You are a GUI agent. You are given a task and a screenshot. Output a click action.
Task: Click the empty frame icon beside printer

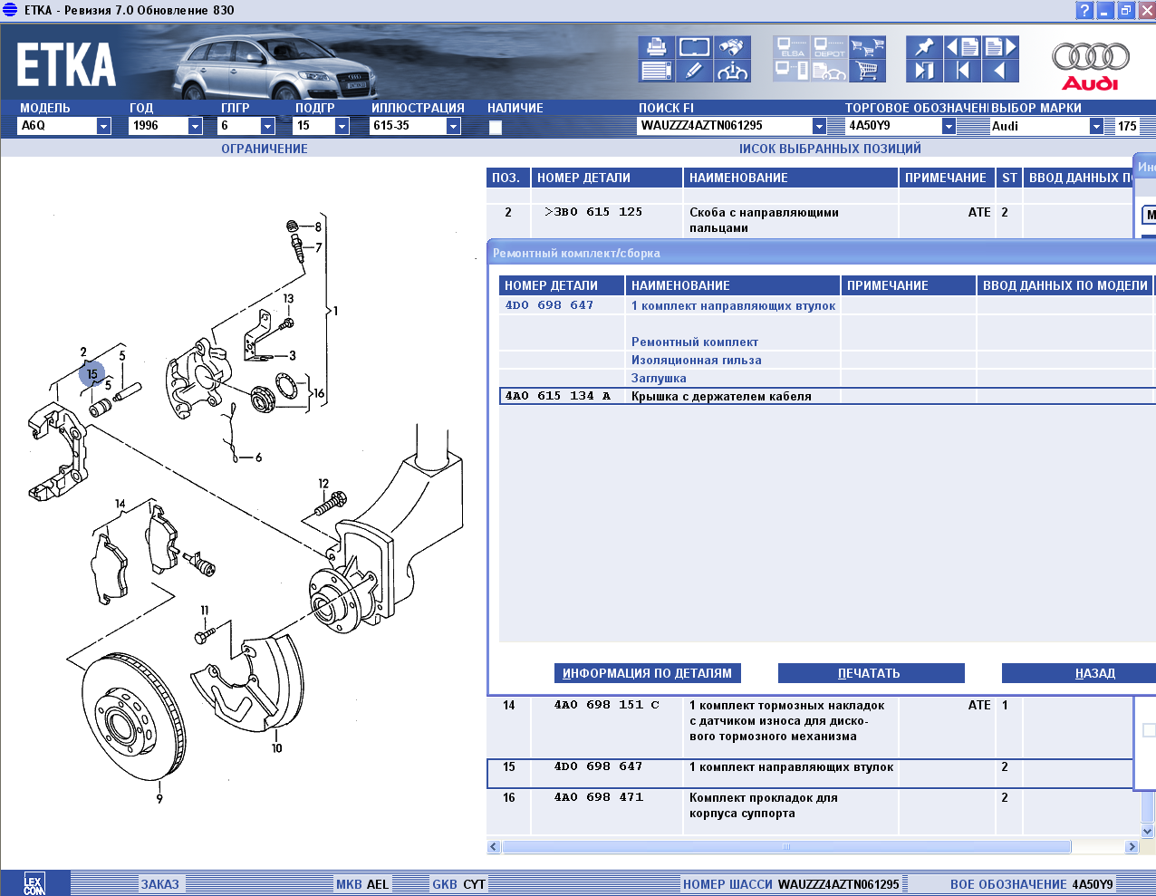pyautogui.click(x=694, y=47)
